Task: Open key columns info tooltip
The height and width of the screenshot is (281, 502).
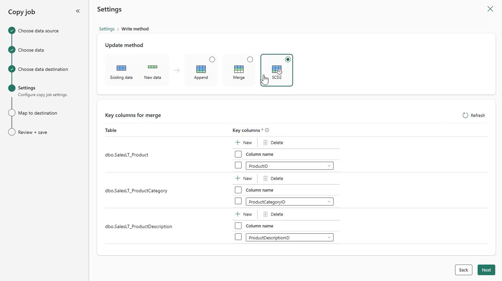Action: pos(267,130)
